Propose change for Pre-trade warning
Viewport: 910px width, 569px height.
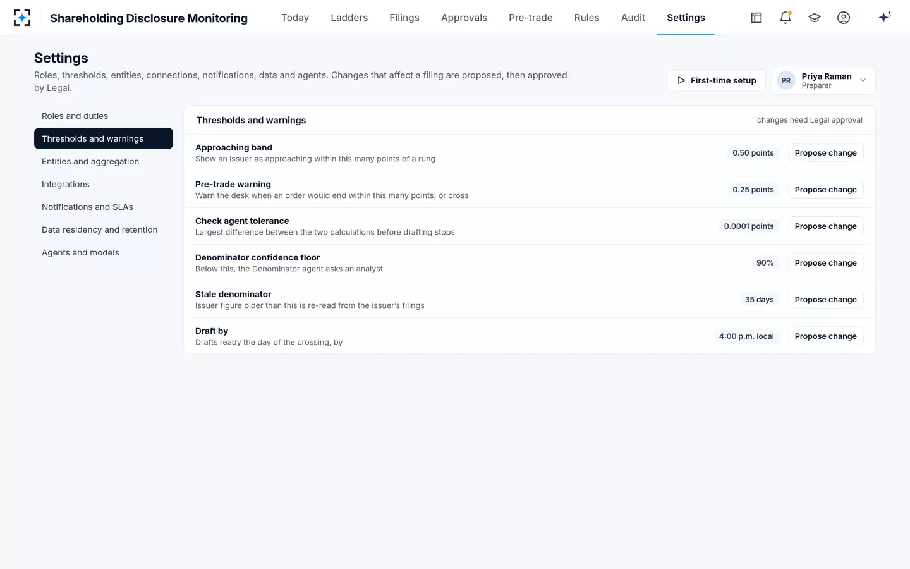[825, 190]
